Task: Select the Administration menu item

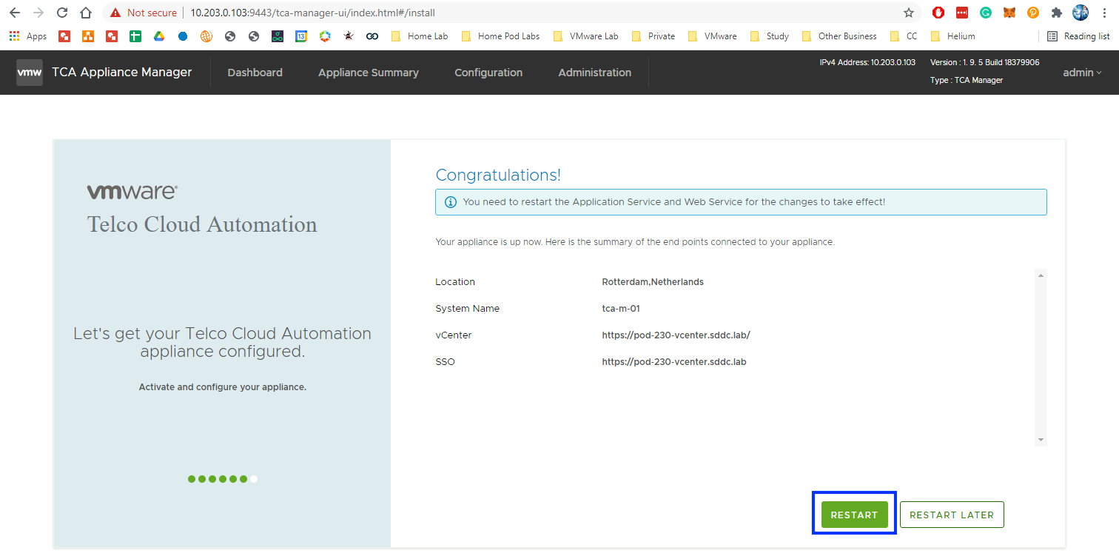Action: tap(594, 73)
